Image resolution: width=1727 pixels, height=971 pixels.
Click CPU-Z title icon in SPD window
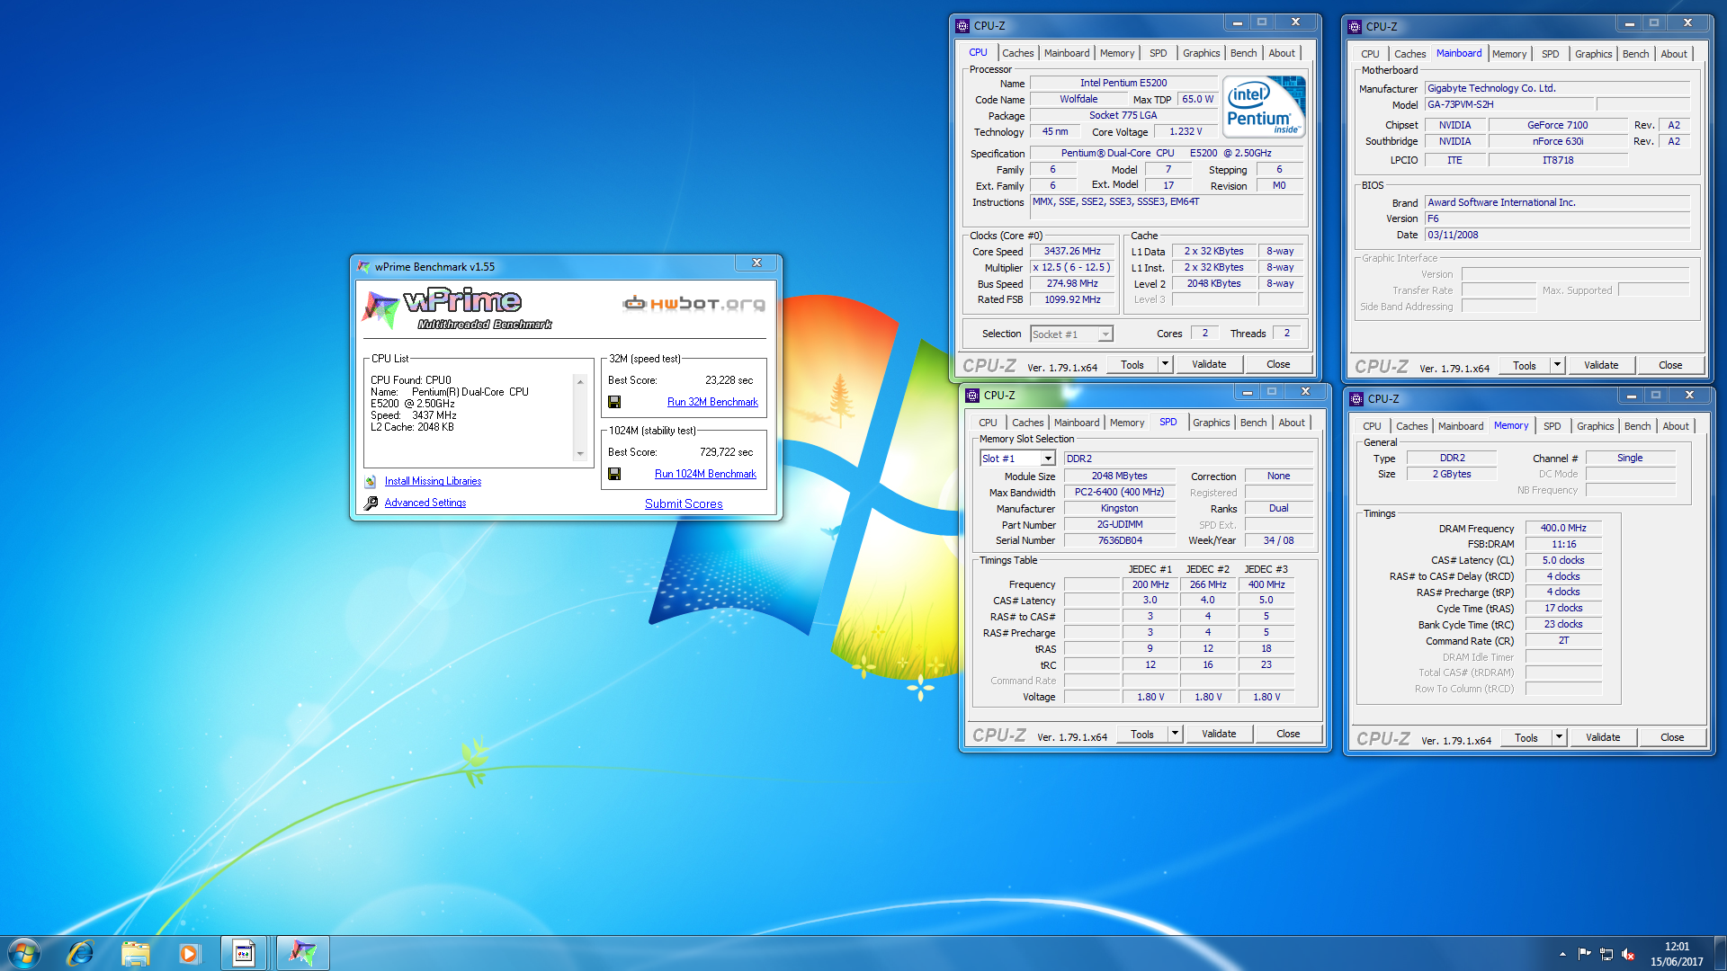[972, 396]
